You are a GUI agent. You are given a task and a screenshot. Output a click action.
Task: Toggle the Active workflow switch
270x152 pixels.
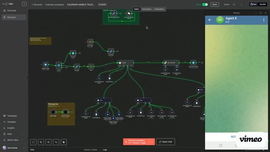coord(205,5)
